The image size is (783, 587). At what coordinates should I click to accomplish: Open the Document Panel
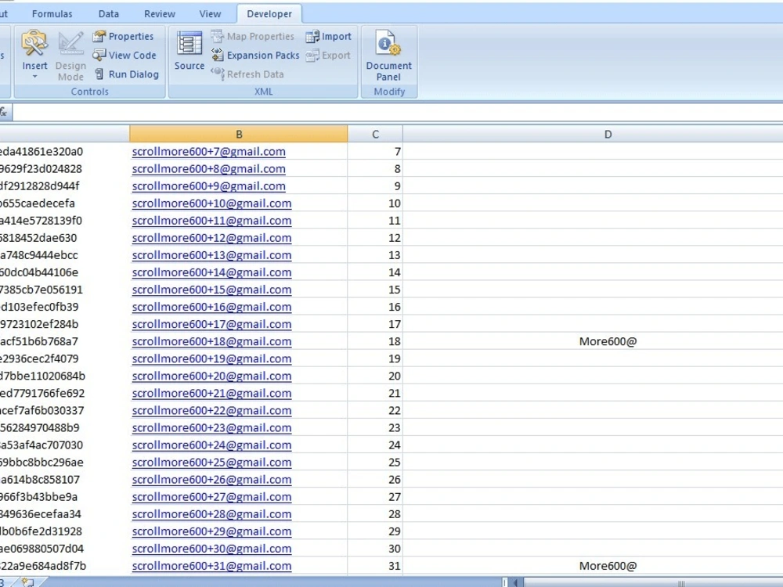coord(388,56)
